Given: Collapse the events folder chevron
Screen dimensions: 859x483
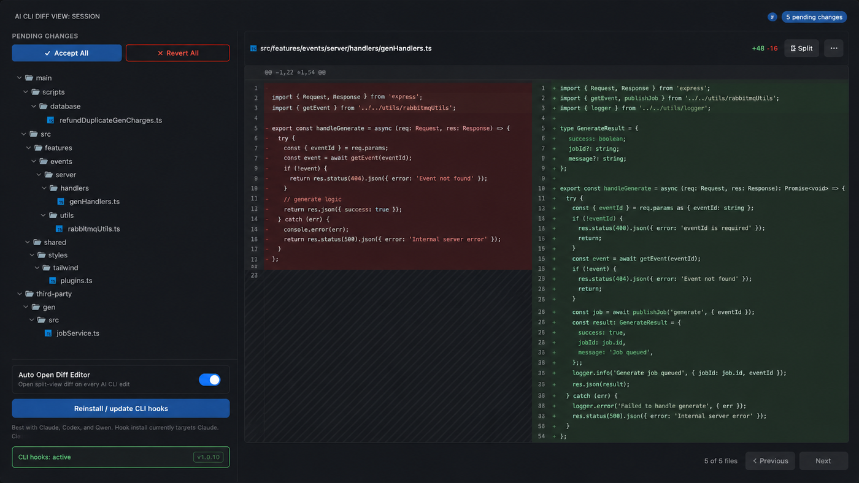Looking at the screenshot, I should (34, 161).
